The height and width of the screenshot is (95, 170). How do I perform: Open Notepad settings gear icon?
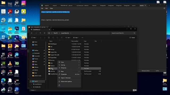click(164, 8)
